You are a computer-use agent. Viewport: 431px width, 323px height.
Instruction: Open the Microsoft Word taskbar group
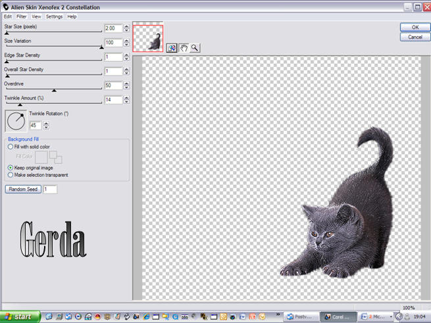click(376, 317)
